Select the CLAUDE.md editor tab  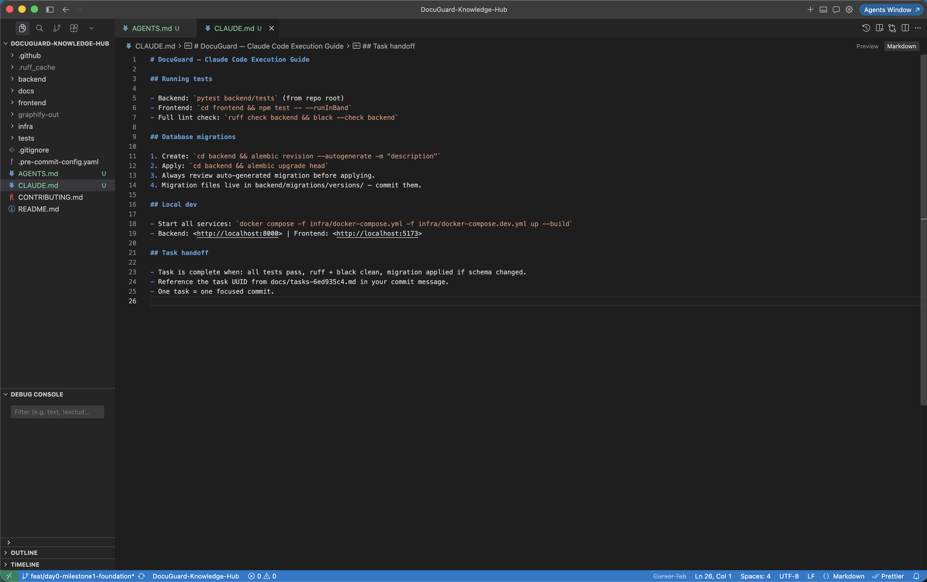(x=238, y=28)
